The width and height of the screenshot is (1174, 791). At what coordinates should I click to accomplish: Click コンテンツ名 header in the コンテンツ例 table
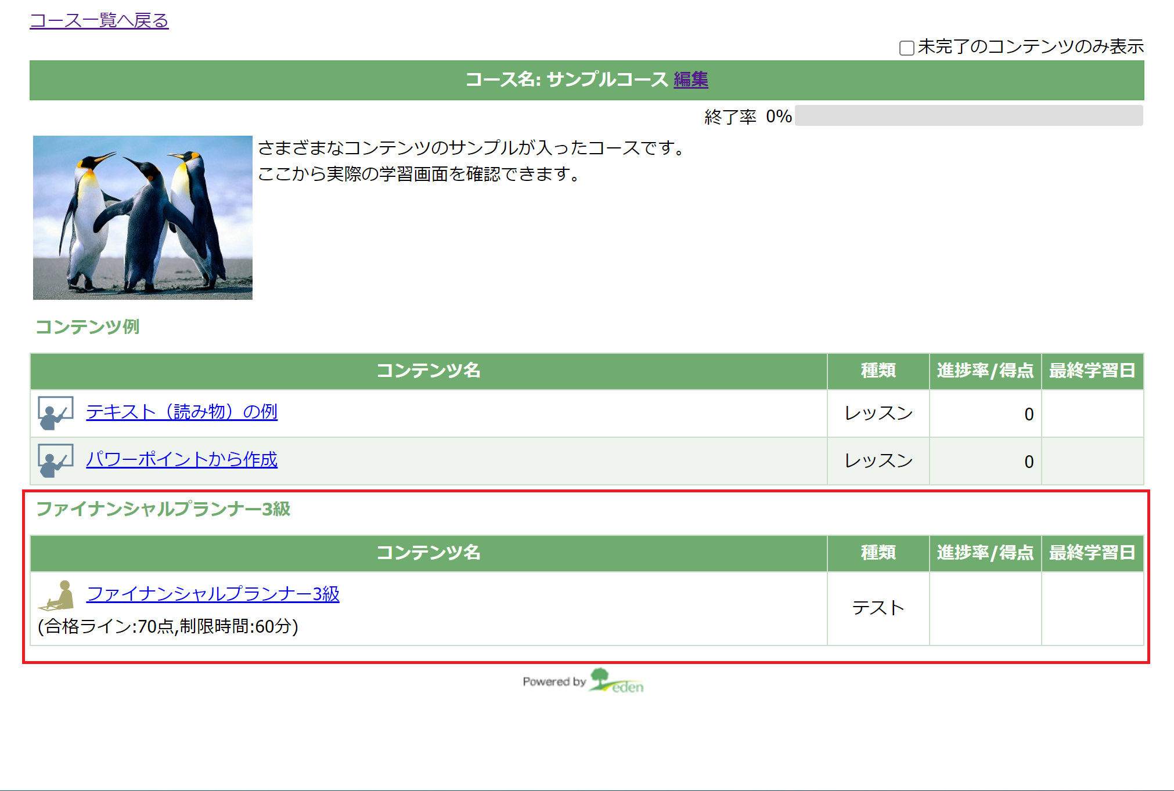428,371
